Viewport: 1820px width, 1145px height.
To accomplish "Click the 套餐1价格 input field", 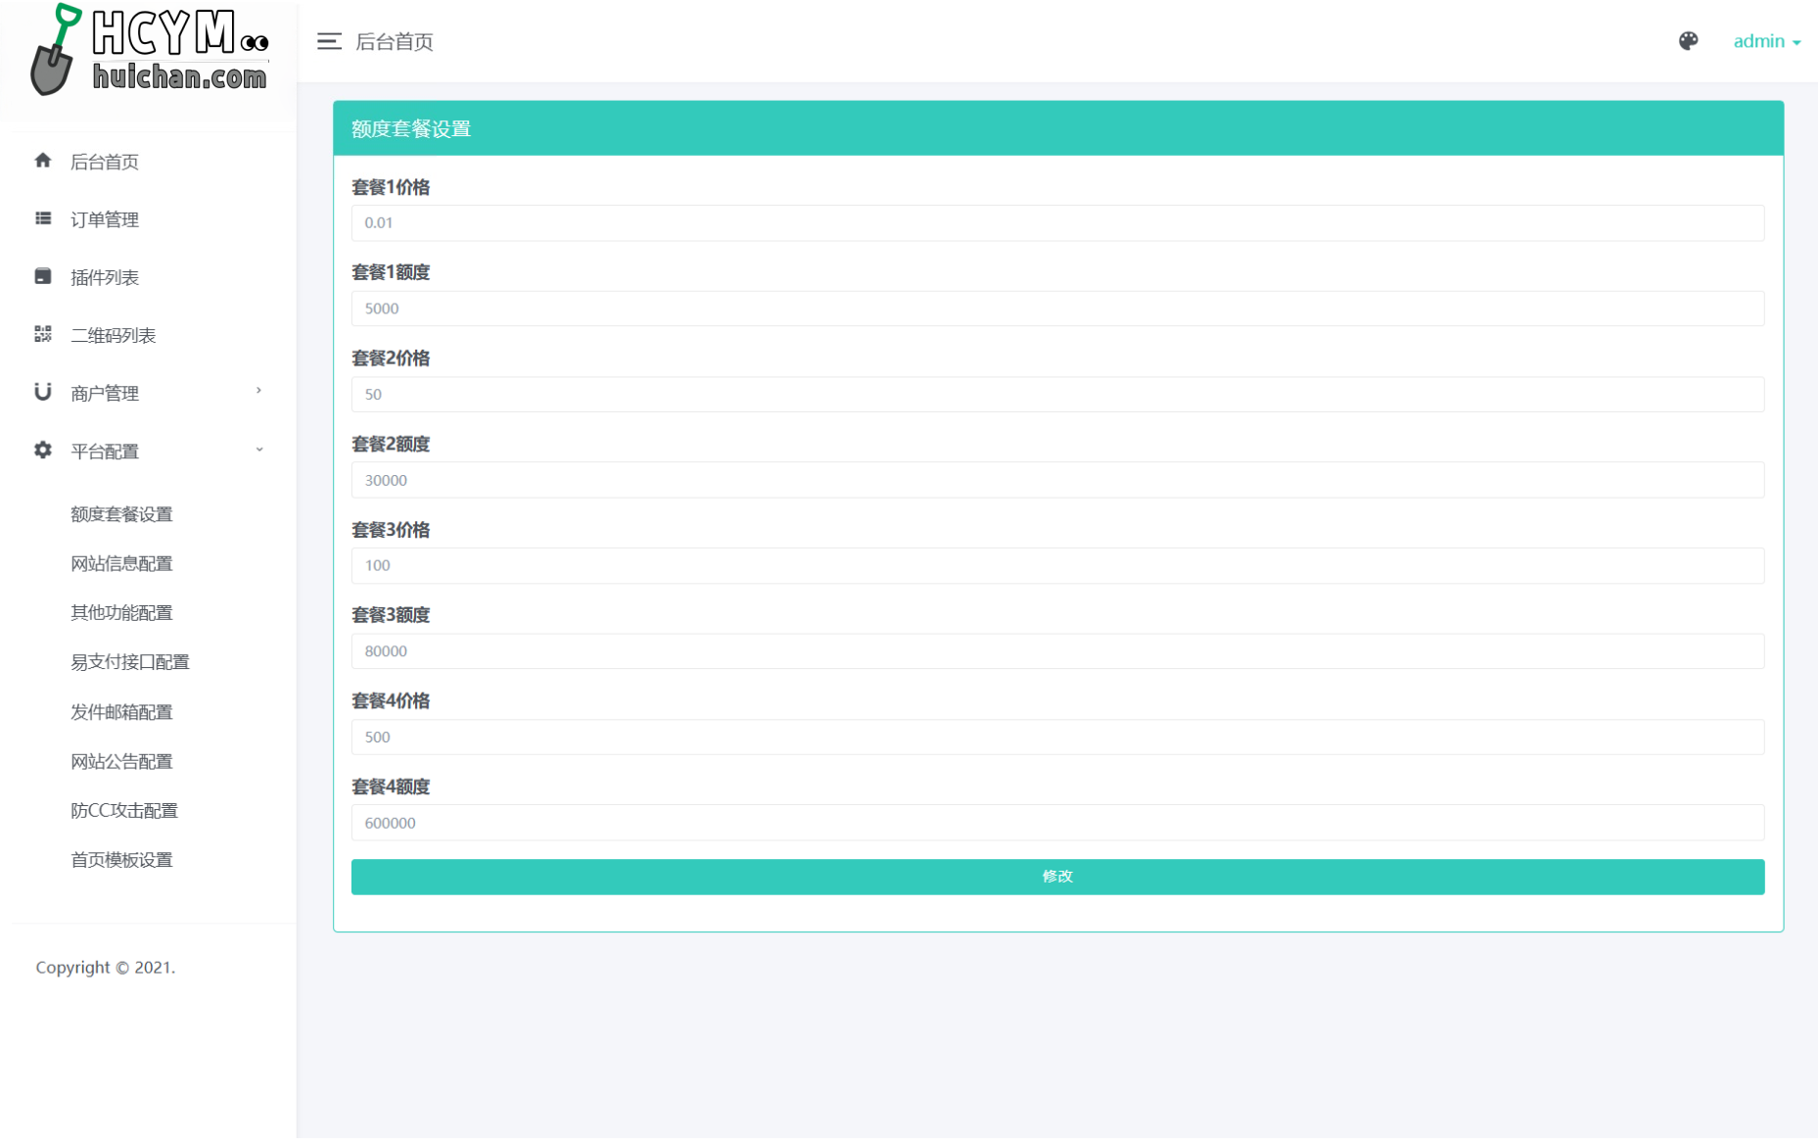I will pos(1057,223).
